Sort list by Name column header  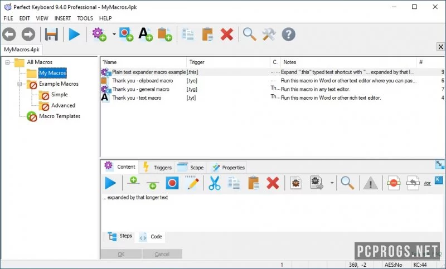(143, 62)
